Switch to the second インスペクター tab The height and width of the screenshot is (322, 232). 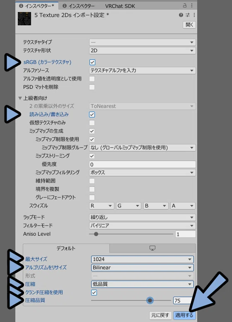(79, 6)
